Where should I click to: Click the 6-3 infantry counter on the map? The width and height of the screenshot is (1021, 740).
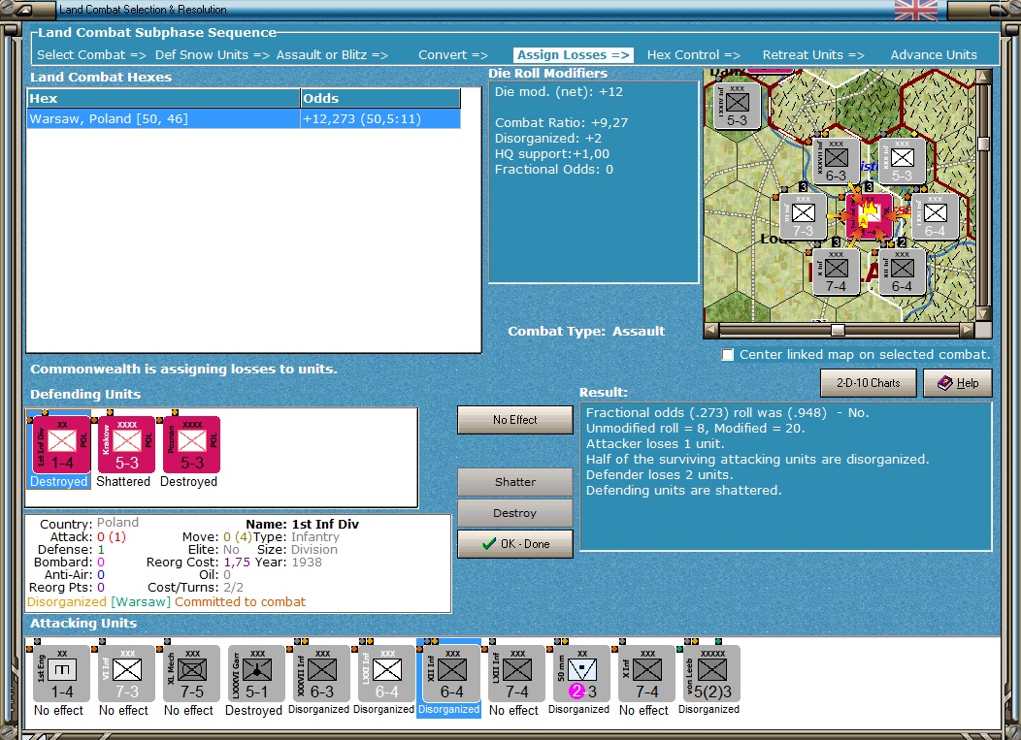click(x=836, y=161)
